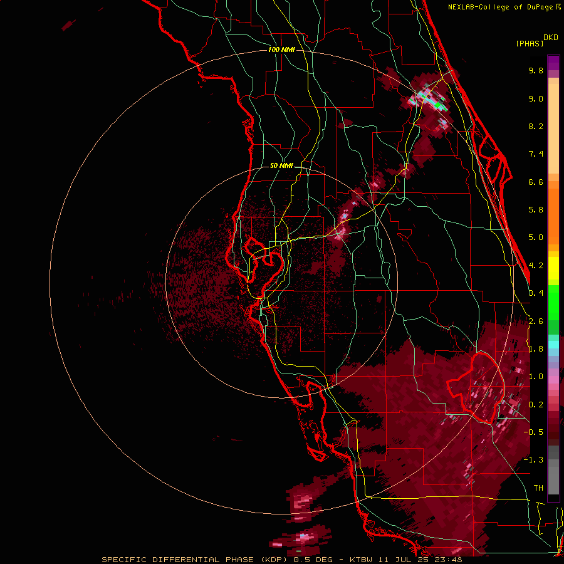Select the 0.2 value on color scale
This screenshot has height=564, width=564.
(536, 405)
